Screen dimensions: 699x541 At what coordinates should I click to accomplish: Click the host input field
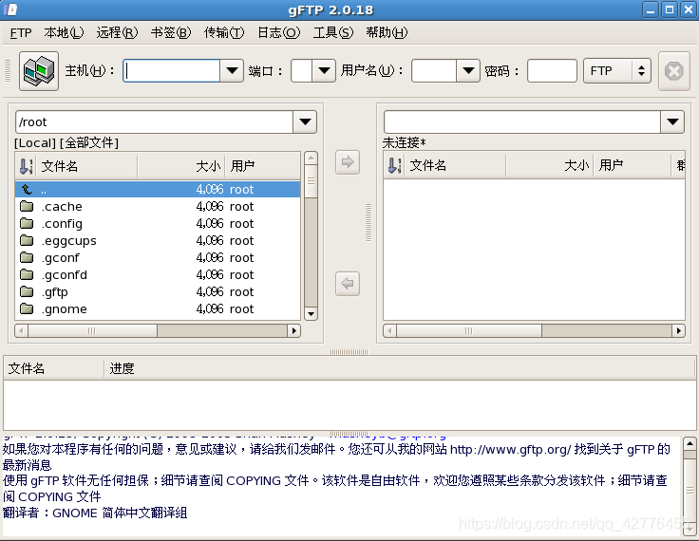172,71
